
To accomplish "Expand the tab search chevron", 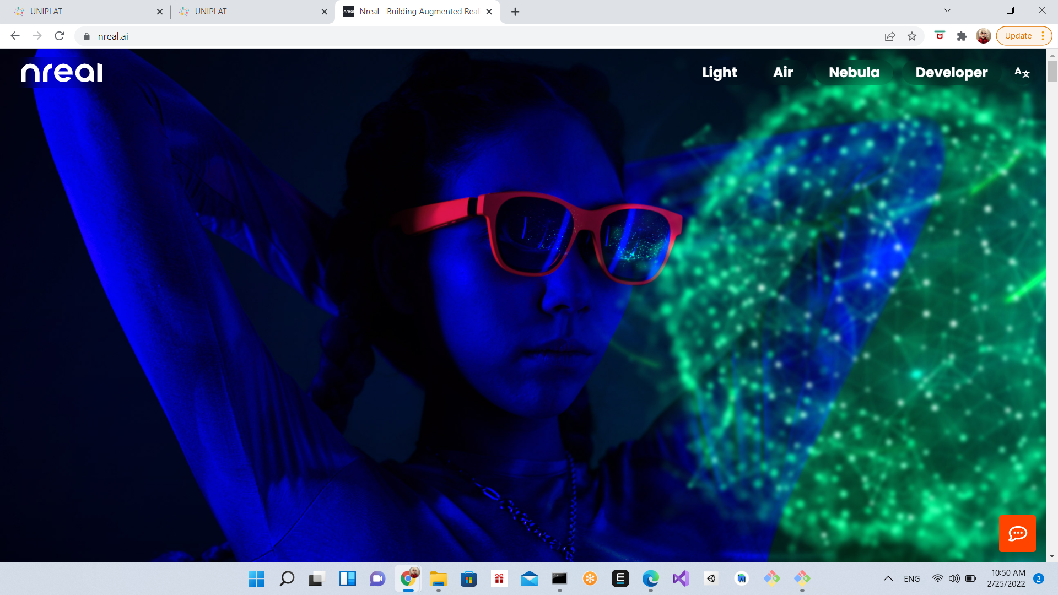I will tap(947, 10).
